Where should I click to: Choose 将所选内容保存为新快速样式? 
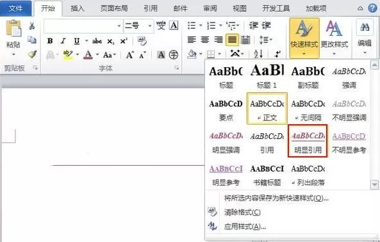tap(276, 198)
